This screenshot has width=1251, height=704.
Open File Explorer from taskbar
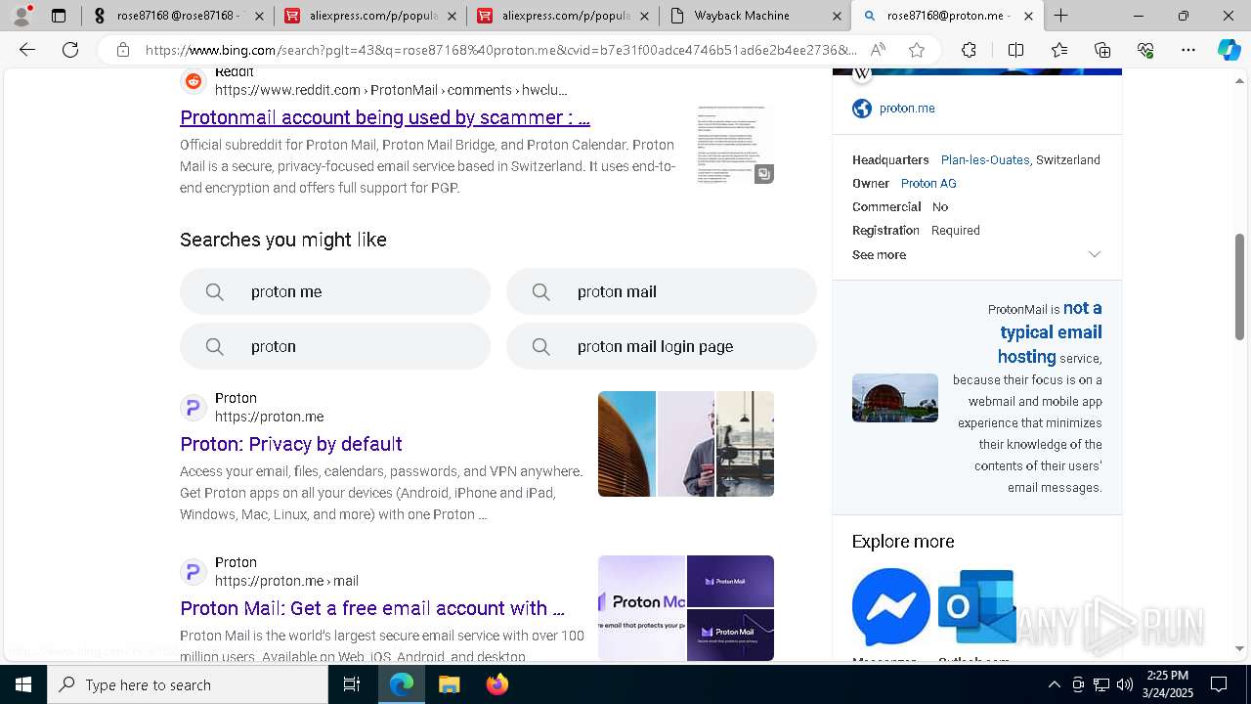coord(449,684)
